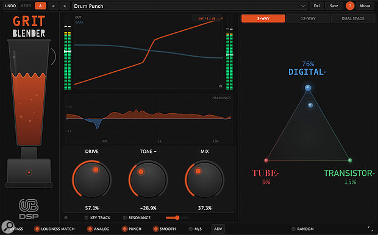Click the previous preset arrow button
The width and height of the screenshot is (378, 235).
point(54,6)
